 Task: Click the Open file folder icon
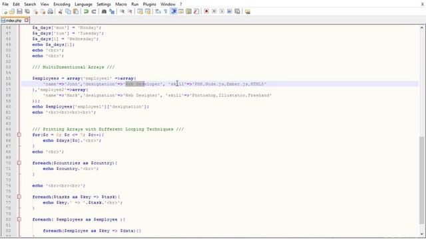pyautogui.click(x=12, y=11)
